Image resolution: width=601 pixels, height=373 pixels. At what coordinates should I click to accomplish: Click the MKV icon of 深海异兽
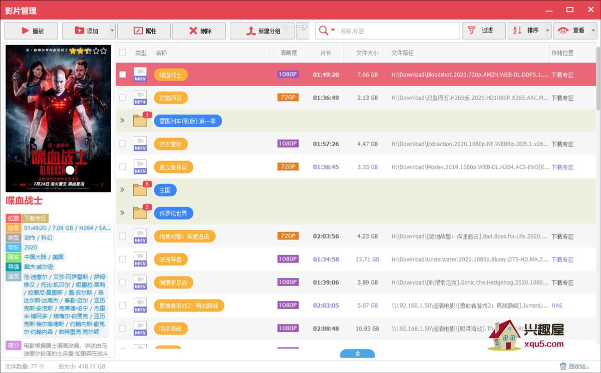click(140, 259)
